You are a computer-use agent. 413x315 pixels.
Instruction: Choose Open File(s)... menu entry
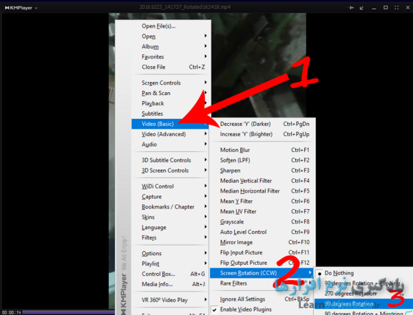171,26
